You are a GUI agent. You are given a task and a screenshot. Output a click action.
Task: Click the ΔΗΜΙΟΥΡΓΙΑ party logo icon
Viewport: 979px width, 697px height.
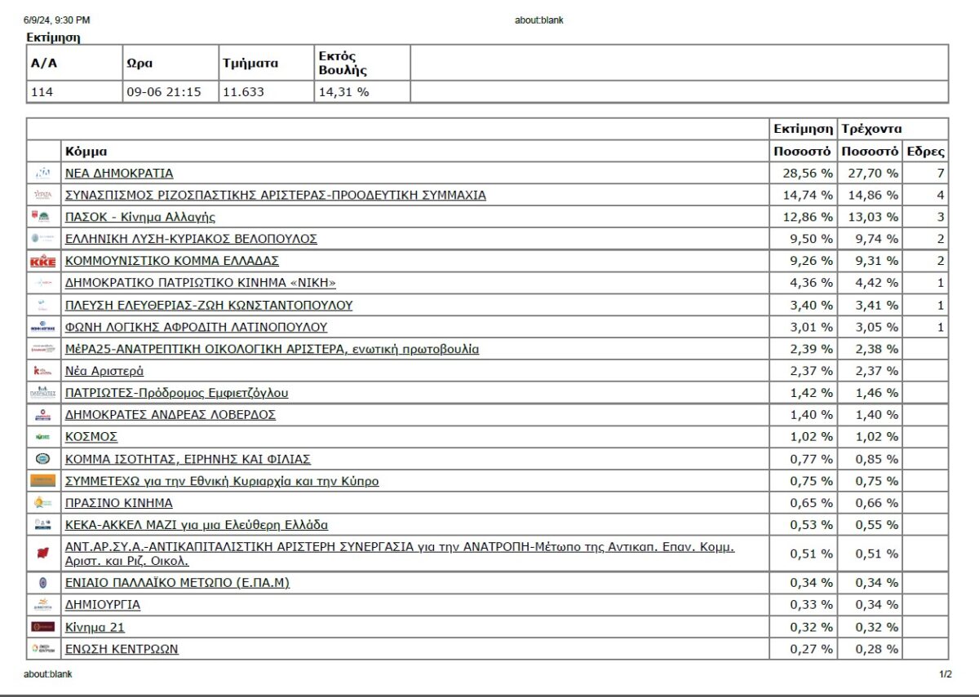[43, 605]
